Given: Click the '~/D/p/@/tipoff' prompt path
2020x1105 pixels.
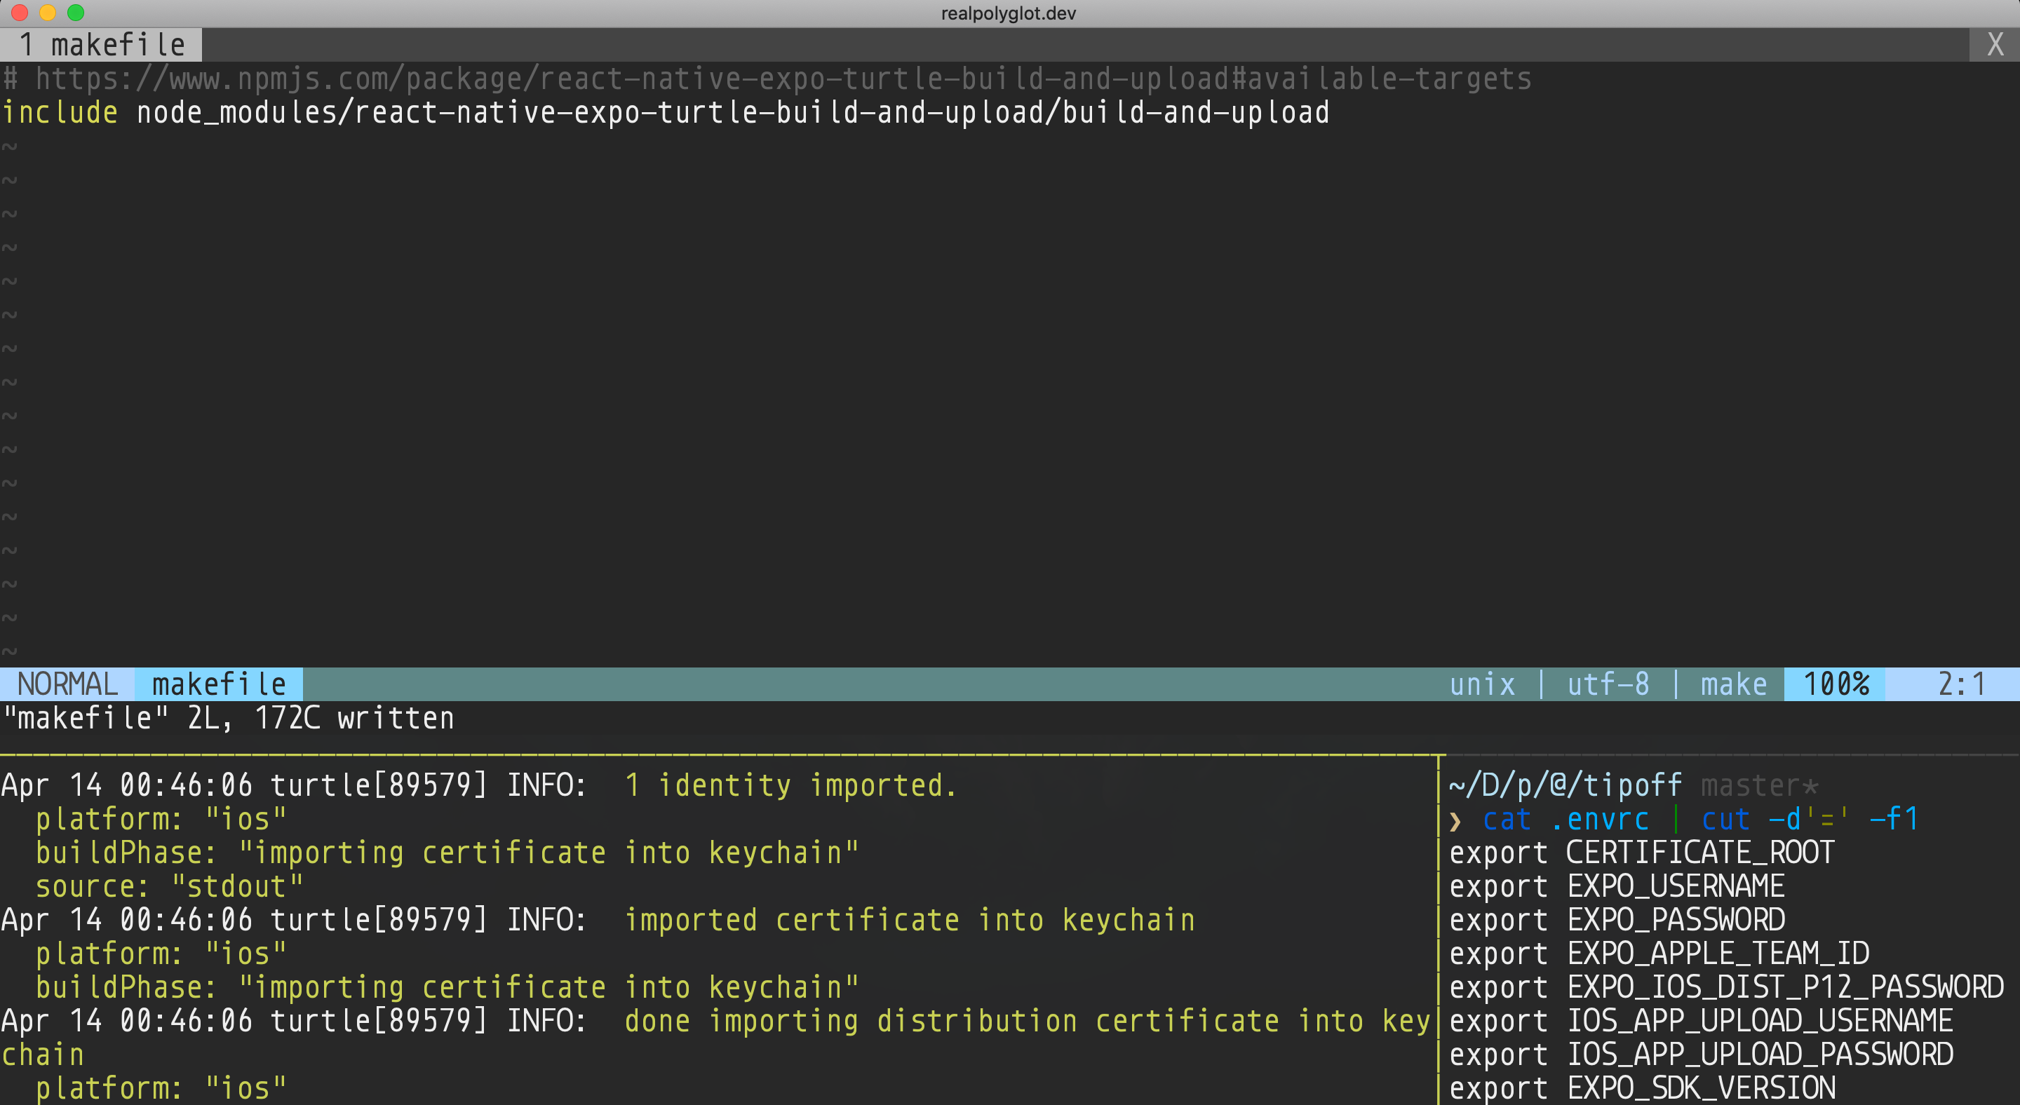Looking at the screenshot, I should click(1565, 785).
